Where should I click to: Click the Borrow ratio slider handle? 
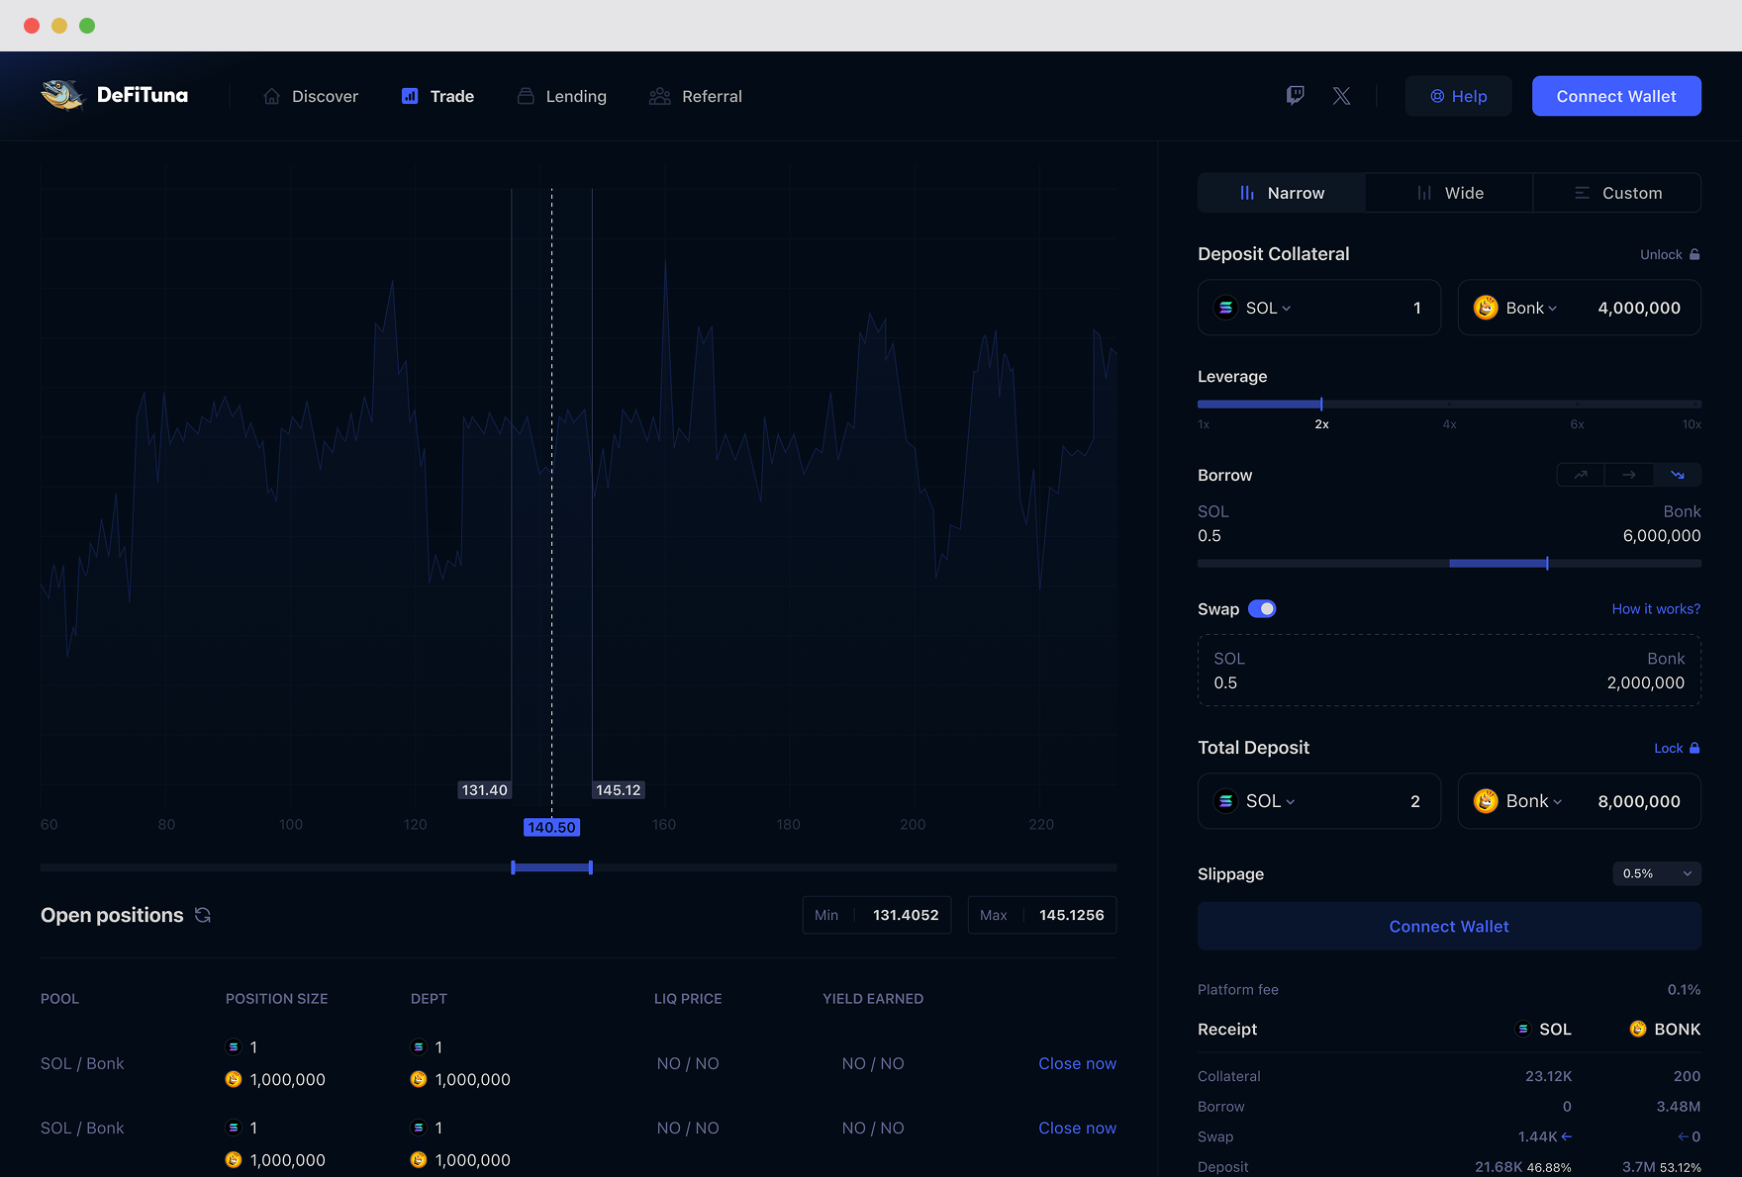pyautogui.click(x=1547, y=563)
